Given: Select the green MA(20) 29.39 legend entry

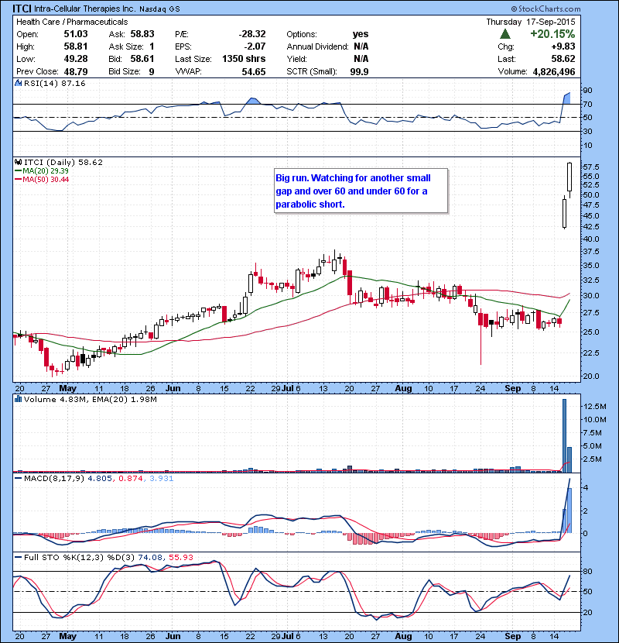Looking at the screenshot, I should point(42,171).
